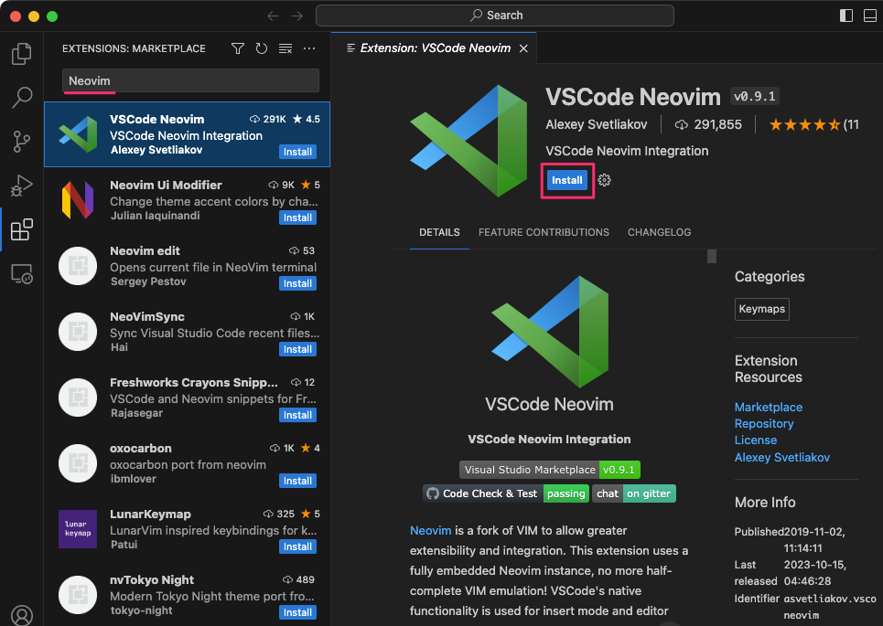Toggle primary side bar layout icon
The height and width of the screenshot is (626, 883).
click(845, 16)
